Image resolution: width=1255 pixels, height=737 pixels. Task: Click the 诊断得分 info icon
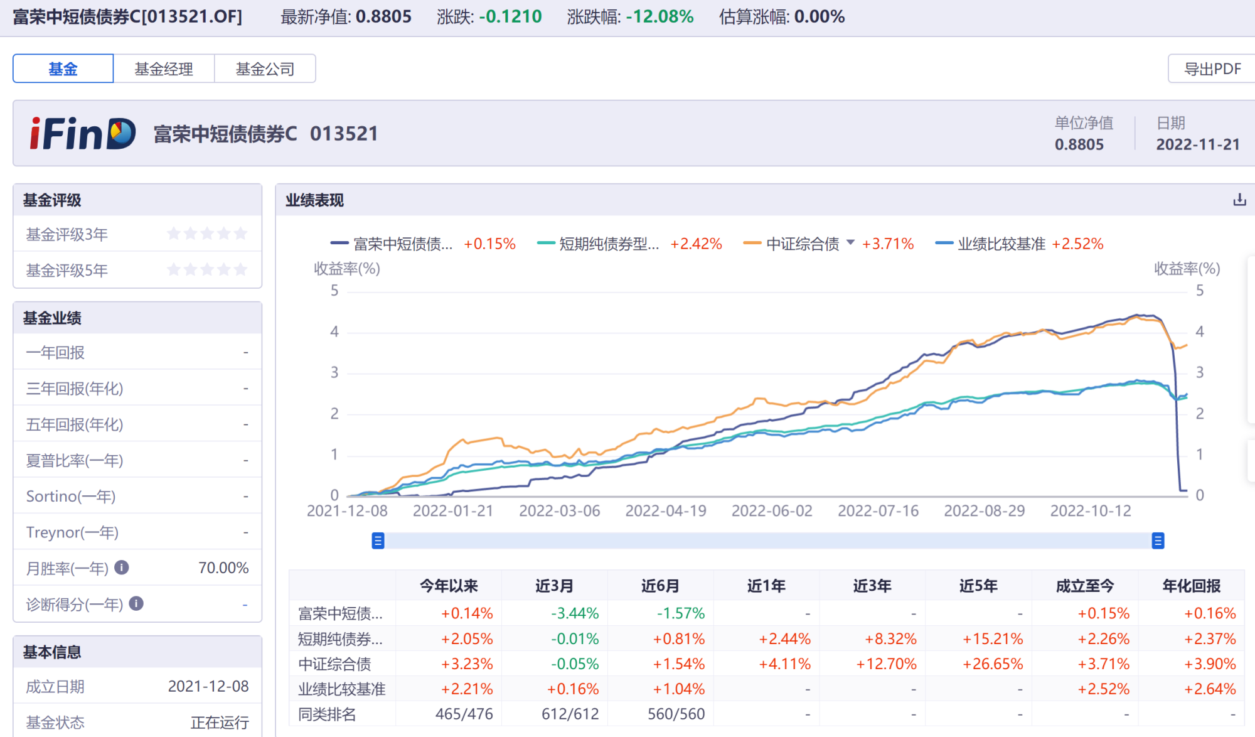point(136,604)
